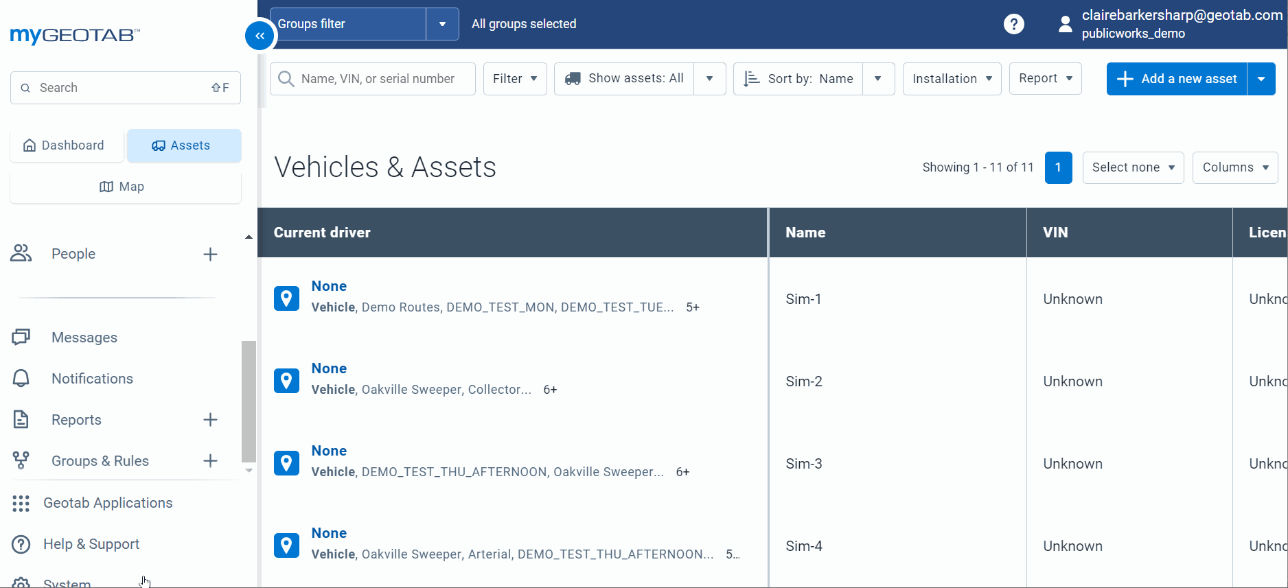
Task: Open Geotab Applications menu item
Action: pos(108,503)
